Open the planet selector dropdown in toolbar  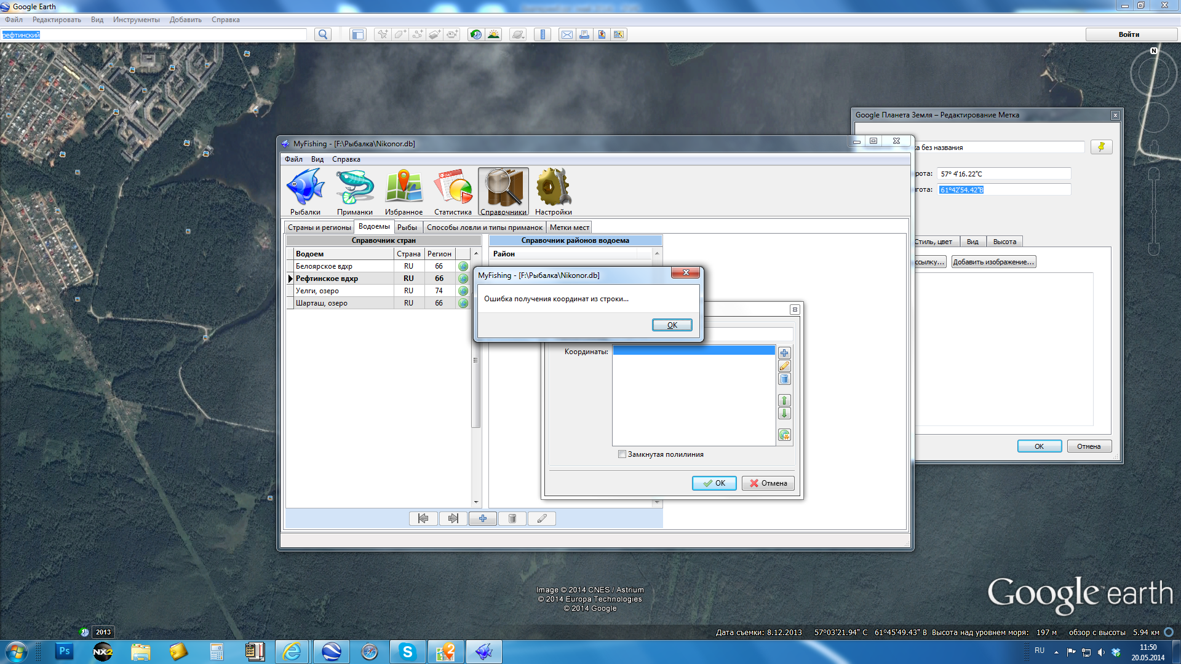coord(518,34)
